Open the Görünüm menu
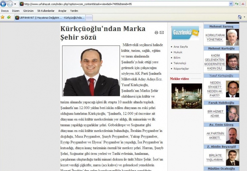This screenshot has height=171, width=247. (28, 11)
